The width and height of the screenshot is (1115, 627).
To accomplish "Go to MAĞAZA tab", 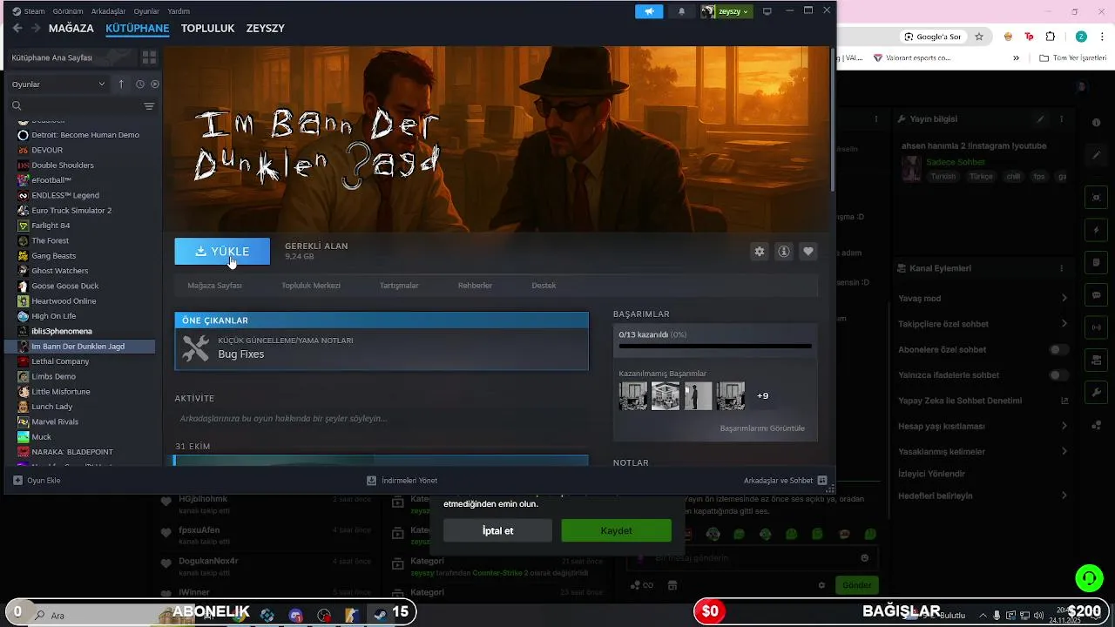I will (71, 28).
